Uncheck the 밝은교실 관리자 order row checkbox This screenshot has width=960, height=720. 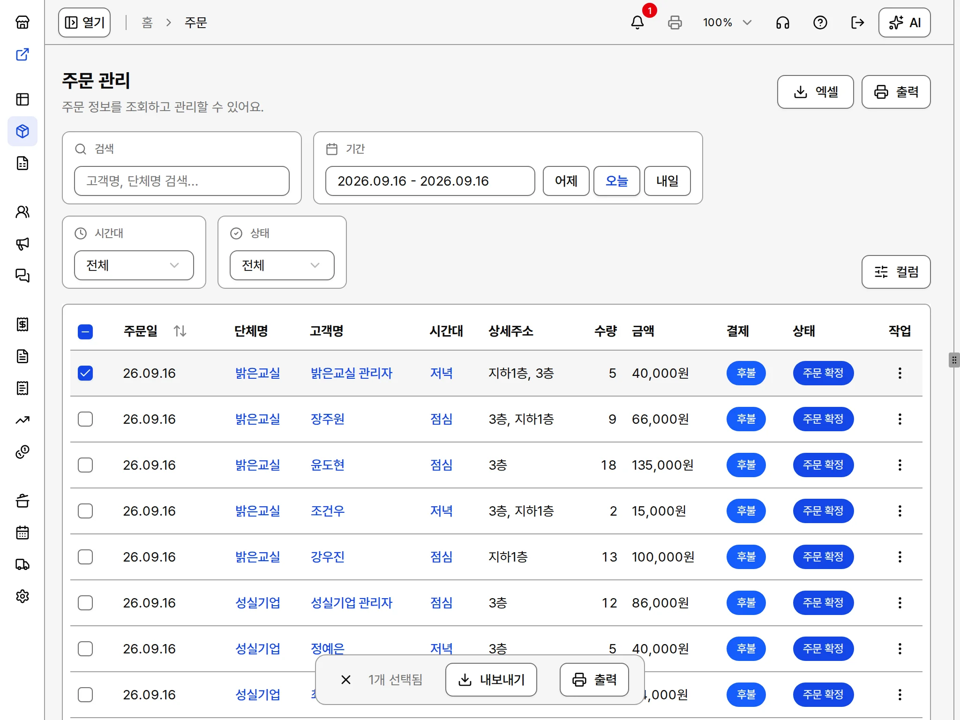(x=85, y=373)
